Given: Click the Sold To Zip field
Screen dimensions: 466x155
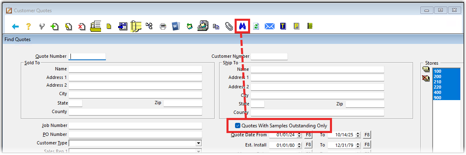Looking at the screenshot, I should pos(183,103).
